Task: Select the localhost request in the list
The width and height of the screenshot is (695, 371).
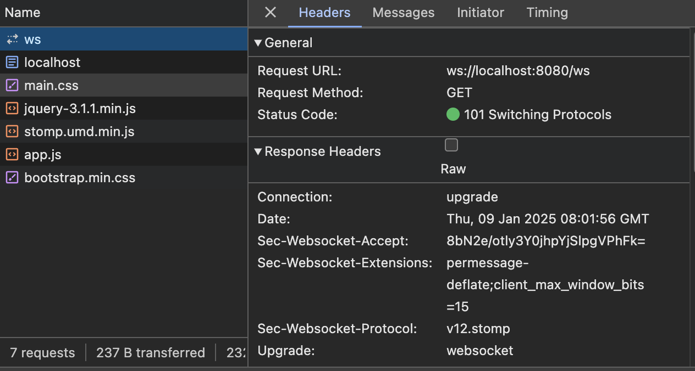Action: tap(52, 62)
